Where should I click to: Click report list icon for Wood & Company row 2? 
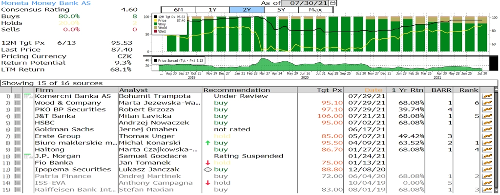(18, 103)
